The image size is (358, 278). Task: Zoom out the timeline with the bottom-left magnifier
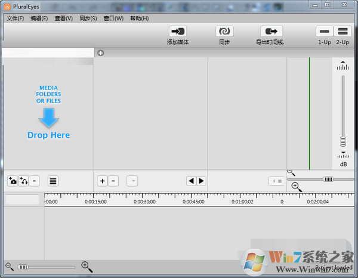[10, 266]
